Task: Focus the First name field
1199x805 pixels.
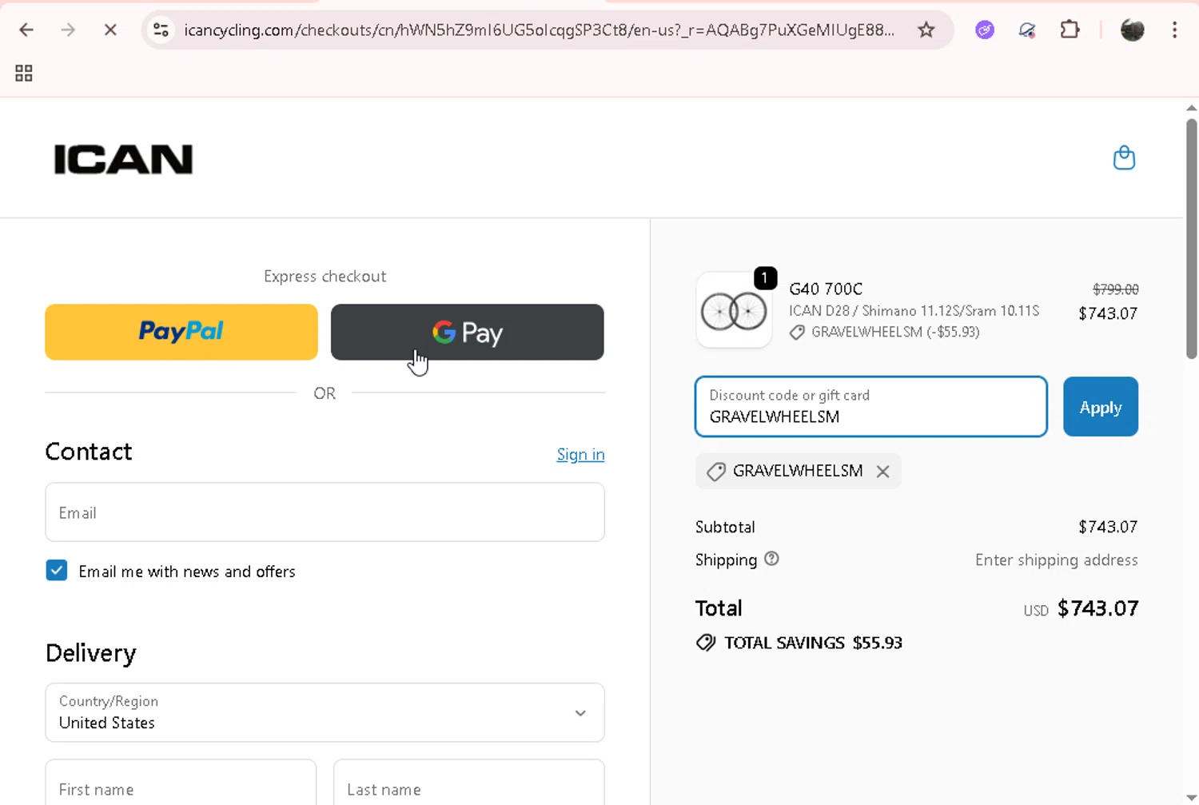Action: [181, 783]
